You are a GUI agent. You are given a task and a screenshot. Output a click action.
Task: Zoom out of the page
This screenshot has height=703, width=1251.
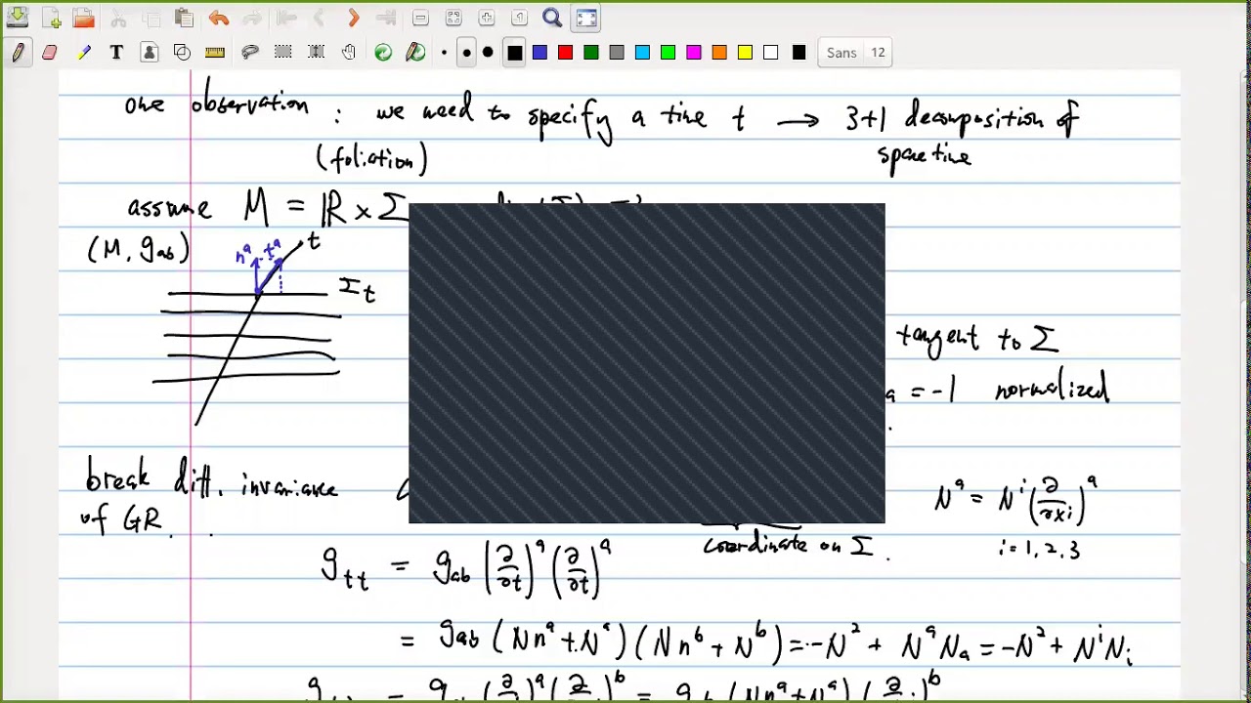coord(420,18)
